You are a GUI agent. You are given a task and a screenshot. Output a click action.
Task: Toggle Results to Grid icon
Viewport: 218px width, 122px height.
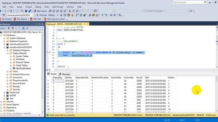click(x=94, y=15)
